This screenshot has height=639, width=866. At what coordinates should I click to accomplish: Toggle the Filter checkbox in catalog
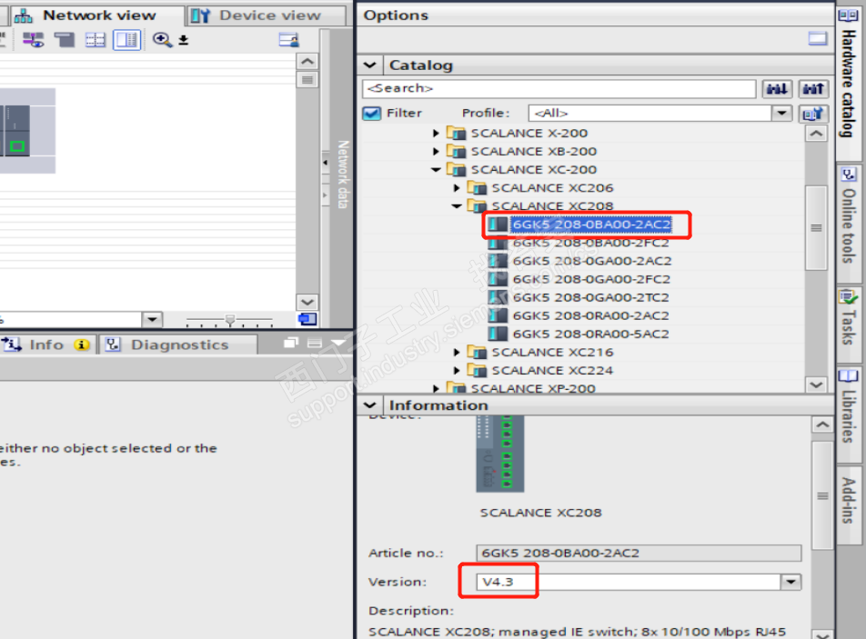click(372, 113)
